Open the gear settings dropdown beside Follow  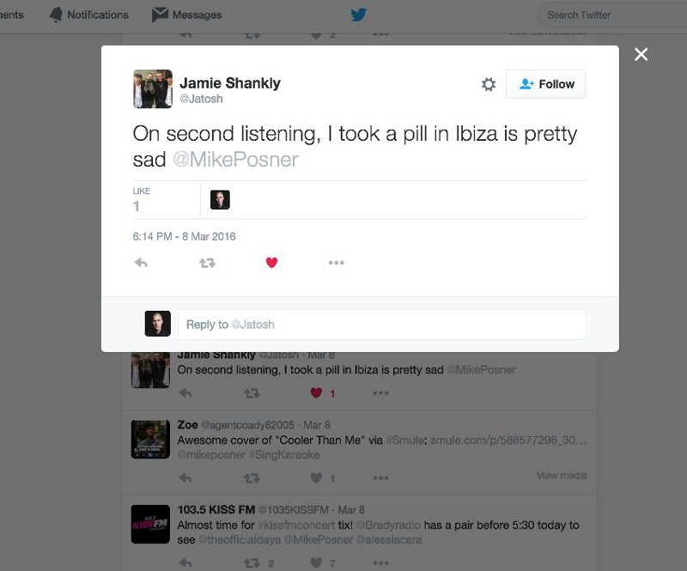(489, 84)
